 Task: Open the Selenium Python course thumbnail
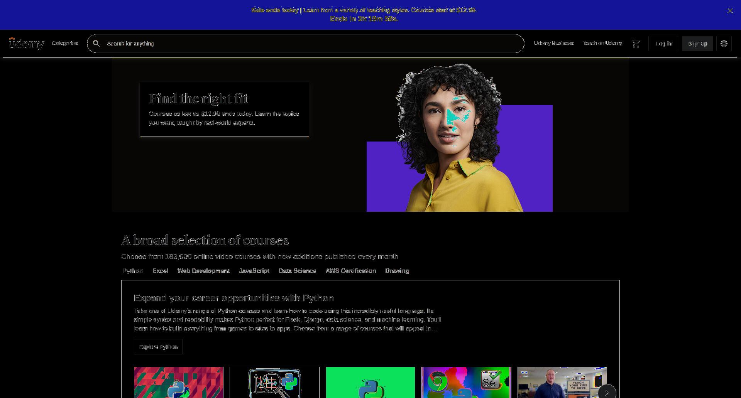466,383
